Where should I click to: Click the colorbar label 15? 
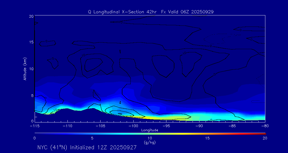[x=207, y=138]
